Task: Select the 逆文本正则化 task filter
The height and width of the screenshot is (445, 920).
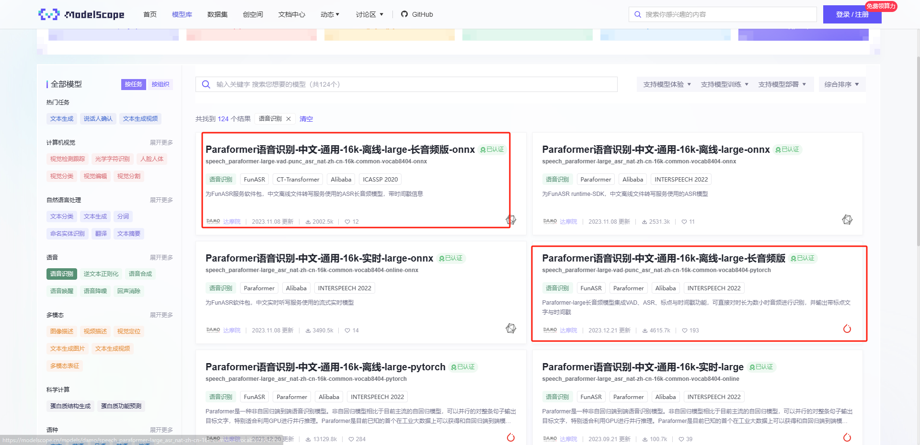Action: pos(101,274)
